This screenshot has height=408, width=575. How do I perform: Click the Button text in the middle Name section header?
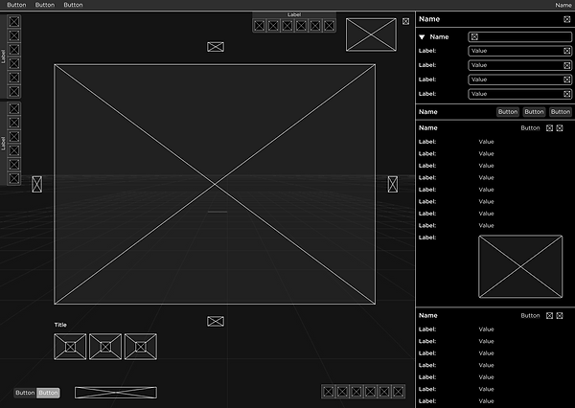point(530,128)
